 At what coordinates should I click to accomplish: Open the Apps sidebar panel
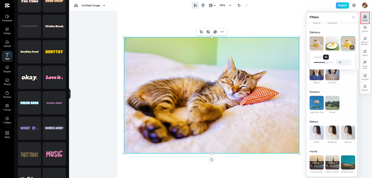point(7,135)
